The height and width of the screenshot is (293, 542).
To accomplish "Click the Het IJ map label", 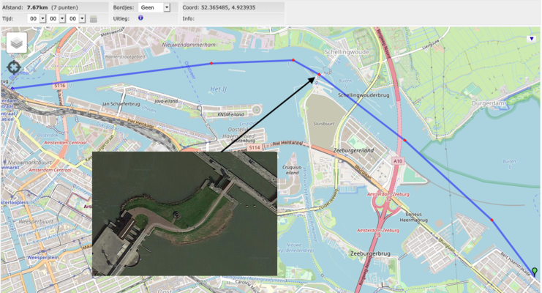I will tap(219, 89).
